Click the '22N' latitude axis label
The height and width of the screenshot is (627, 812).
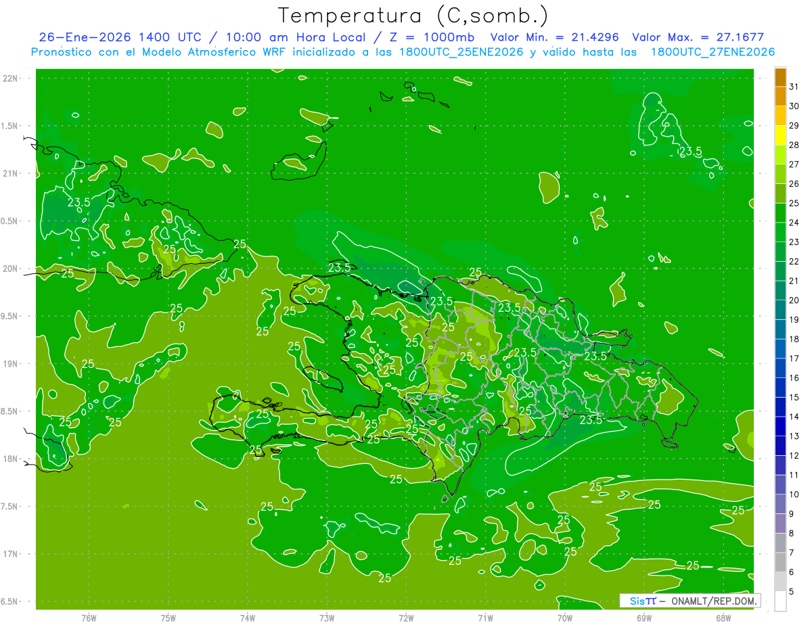[10, 78]
